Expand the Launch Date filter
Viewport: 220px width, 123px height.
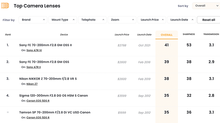pos(181,20)
